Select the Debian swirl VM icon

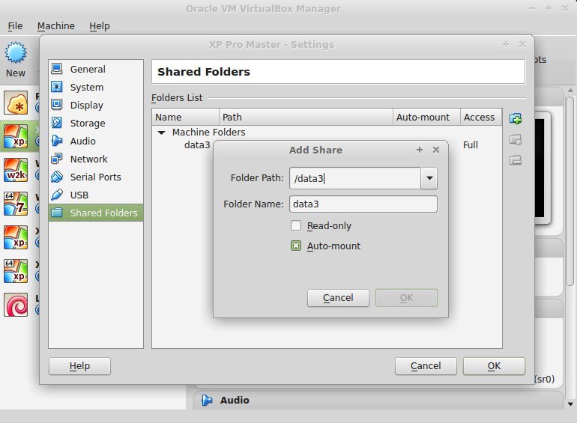[x=16, y=305]
